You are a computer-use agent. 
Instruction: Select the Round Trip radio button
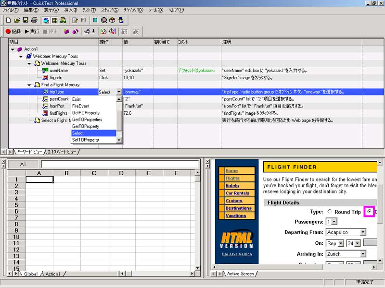(x=330, y=212)
